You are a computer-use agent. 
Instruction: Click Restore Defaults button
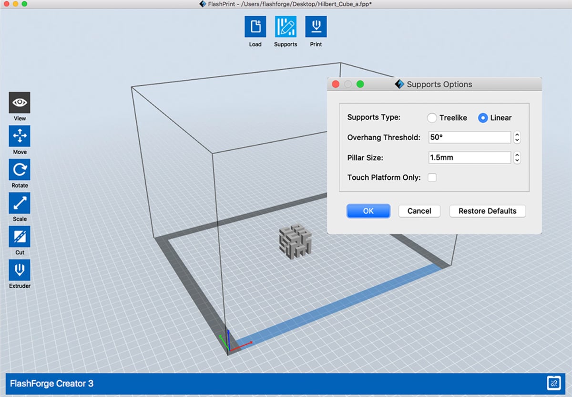tap(488, 211)
